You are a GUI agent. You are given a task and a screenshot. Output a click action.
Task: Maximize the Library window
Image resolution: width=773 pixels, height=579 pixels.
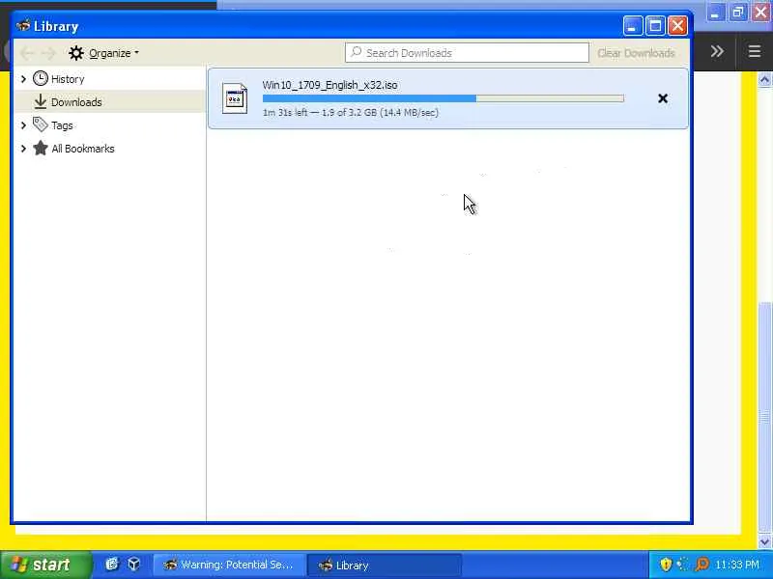click(x=655, y=26)
